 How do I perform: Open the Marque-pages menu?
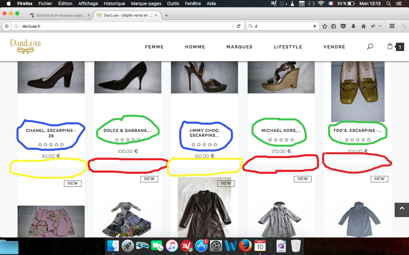pos(146,4)
